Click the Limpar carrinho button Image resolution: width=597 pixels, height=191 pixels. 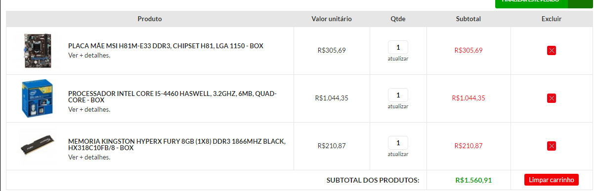[x=552, y=180]
